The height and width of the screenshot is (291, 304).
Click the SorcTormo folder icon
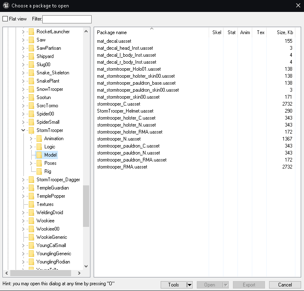coord(31,106)
